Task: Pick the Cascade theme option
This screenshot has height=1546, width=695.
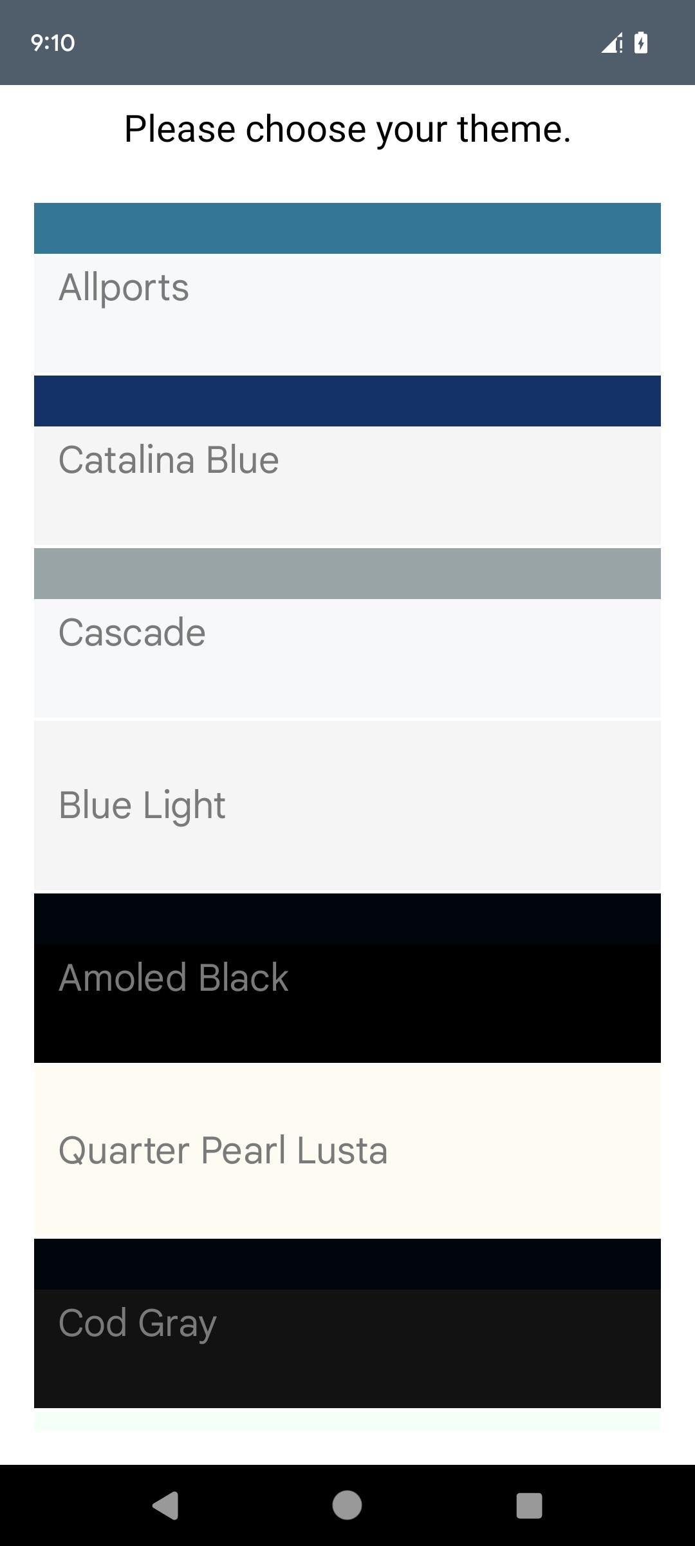Action: pyautogui.click(x=347, y=633)
